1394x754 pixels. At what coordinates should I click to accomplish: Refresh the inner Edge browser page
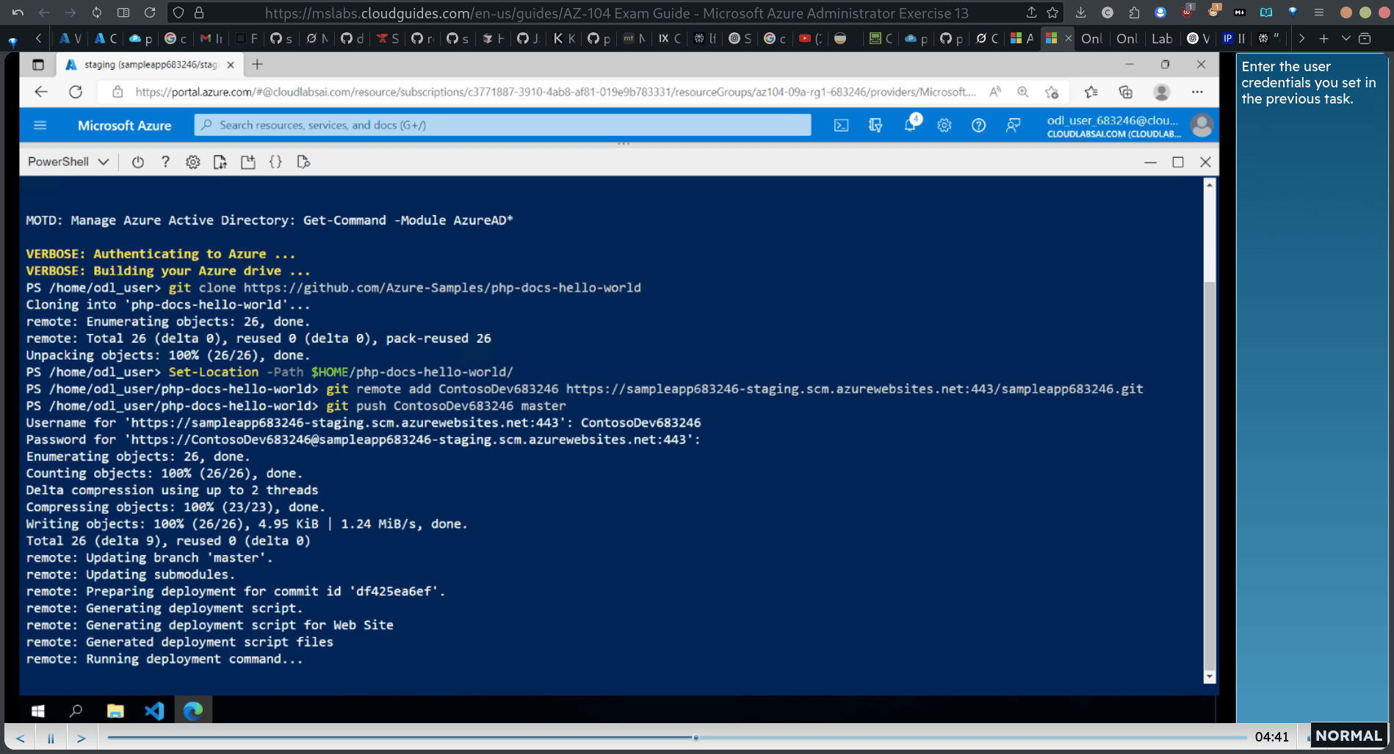(x=75, y=92)
